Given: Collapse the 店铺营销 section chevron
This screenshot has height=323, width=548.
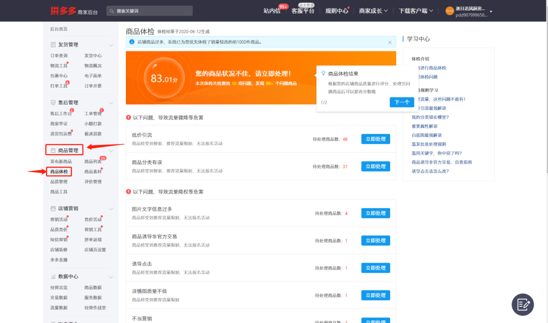Looking at the screenshot, I should 111,209.
